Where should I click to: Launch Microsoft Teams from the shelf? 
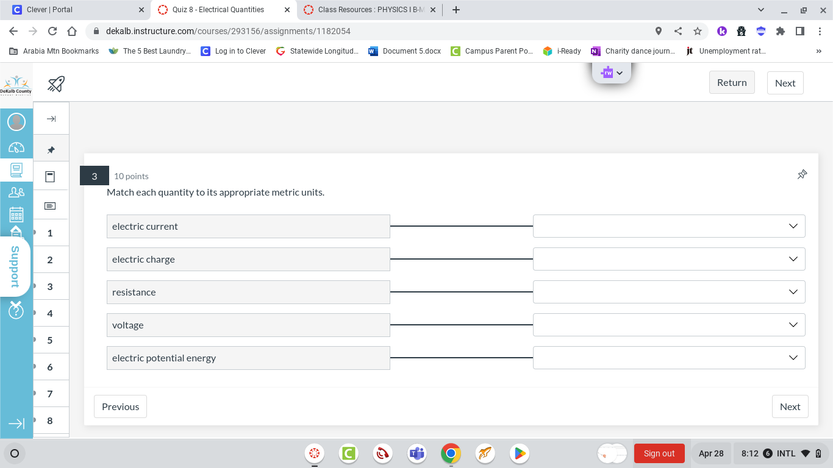click(417, 453)
